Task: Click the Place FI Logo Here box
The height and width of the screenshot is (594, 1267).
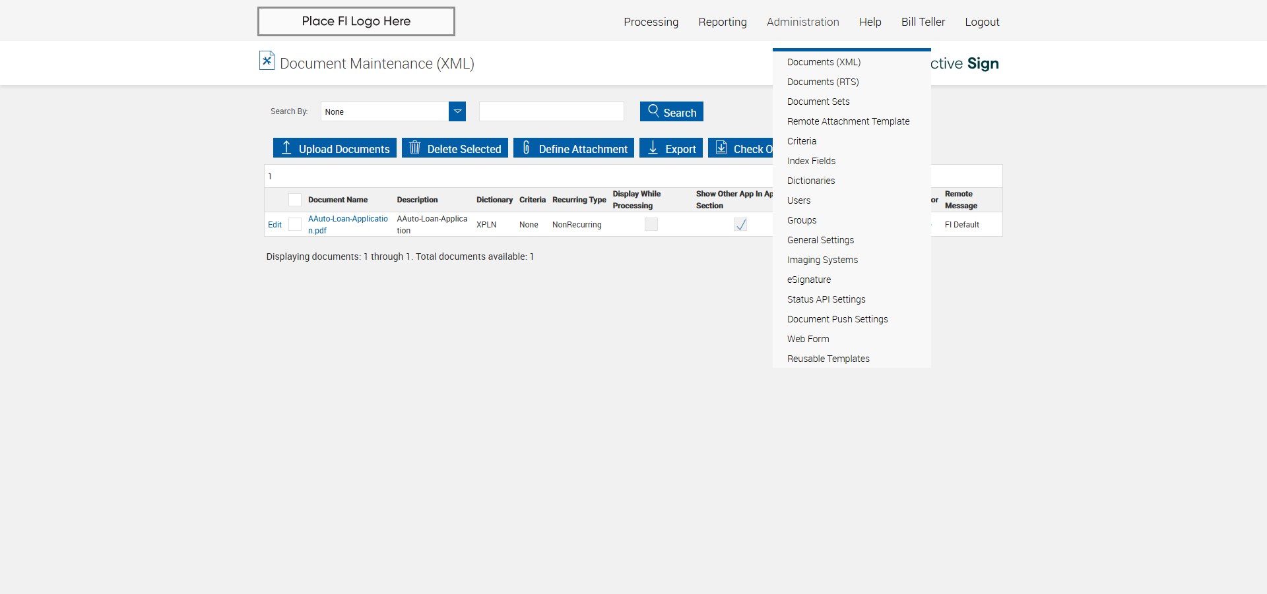Action: point(356,21)
